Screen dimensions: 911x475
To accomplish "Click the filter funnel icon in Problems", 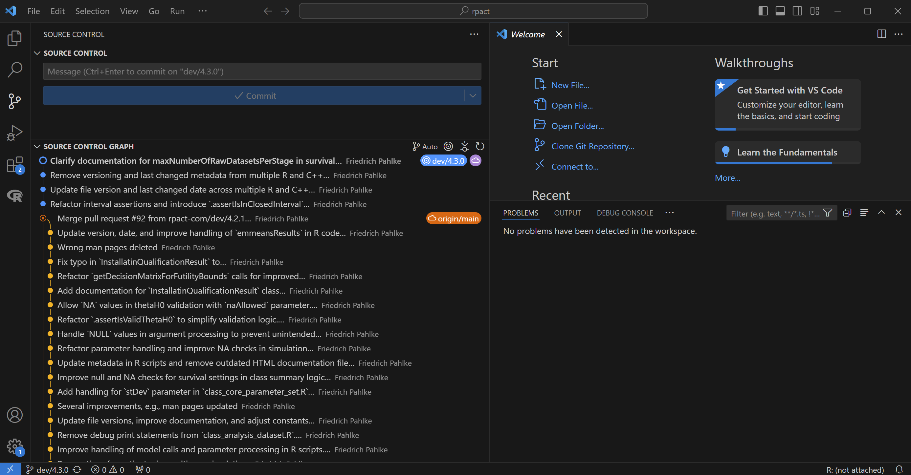I will (x=828, y=213).
